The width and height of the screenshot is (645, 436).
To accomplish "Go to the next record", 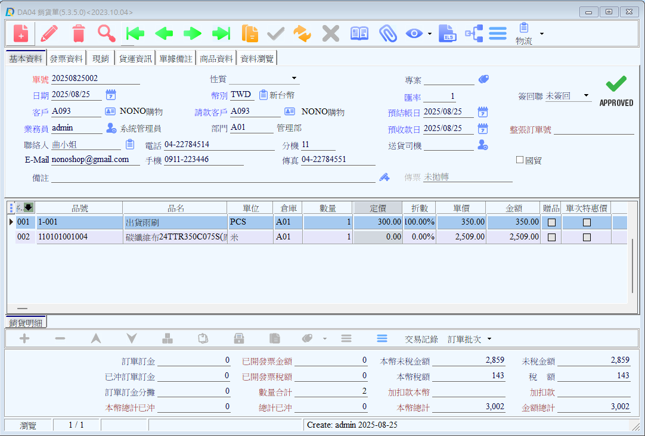I will [x=193, y=33].
